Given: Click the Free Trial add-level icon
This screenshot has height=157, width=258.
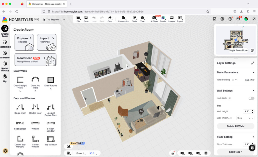Looking at the screenshot, I should pos(69,146).
